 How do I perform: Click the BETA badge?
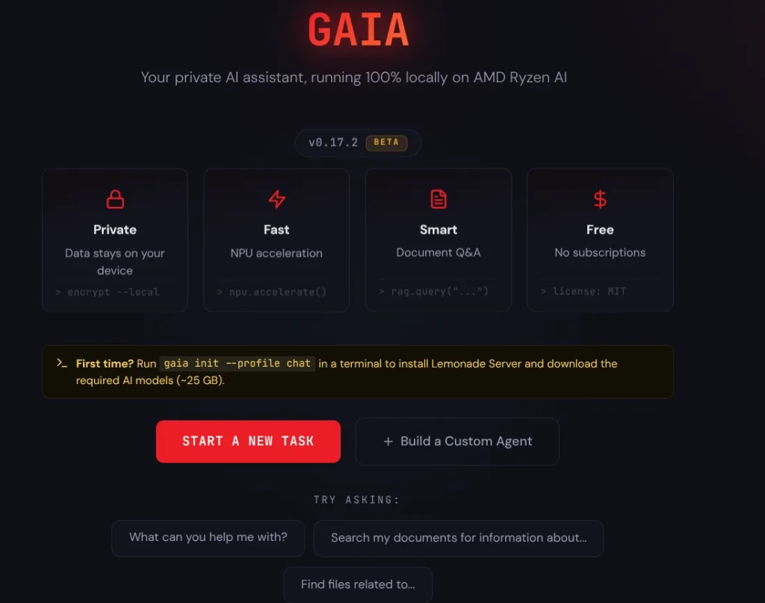tap(386, 143)
